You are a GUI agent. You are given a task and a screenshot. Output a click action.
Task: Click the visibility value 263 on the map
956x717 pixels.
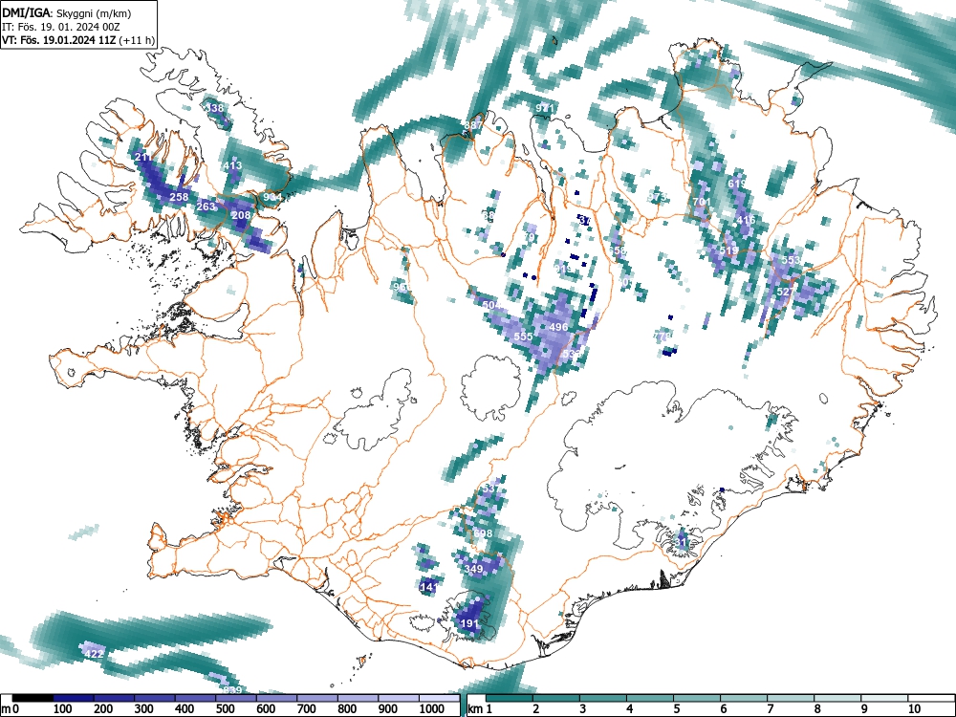click(206, 206)
